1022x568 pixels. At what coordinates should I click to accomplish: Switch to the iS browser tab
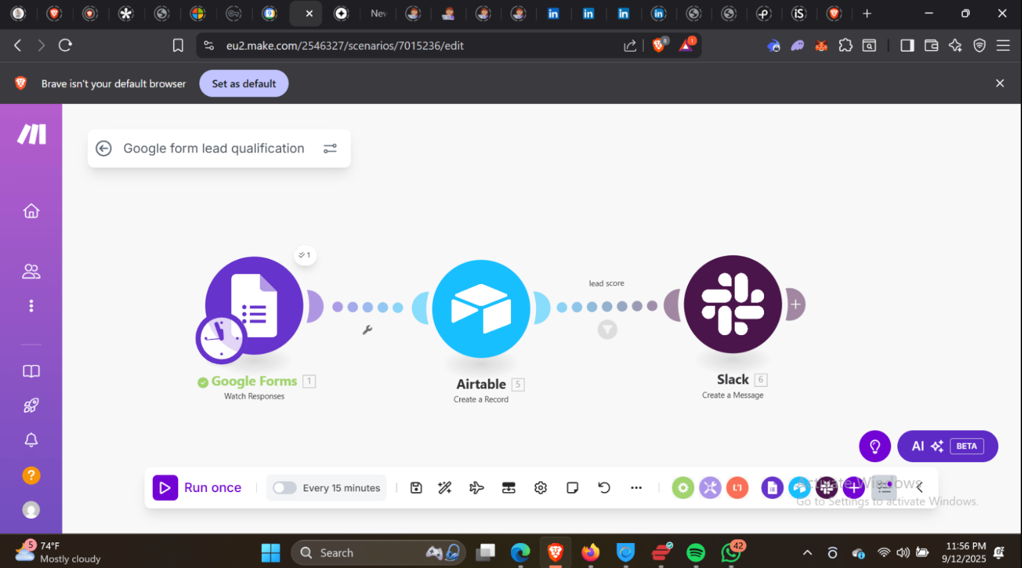(x=799, y=13)
